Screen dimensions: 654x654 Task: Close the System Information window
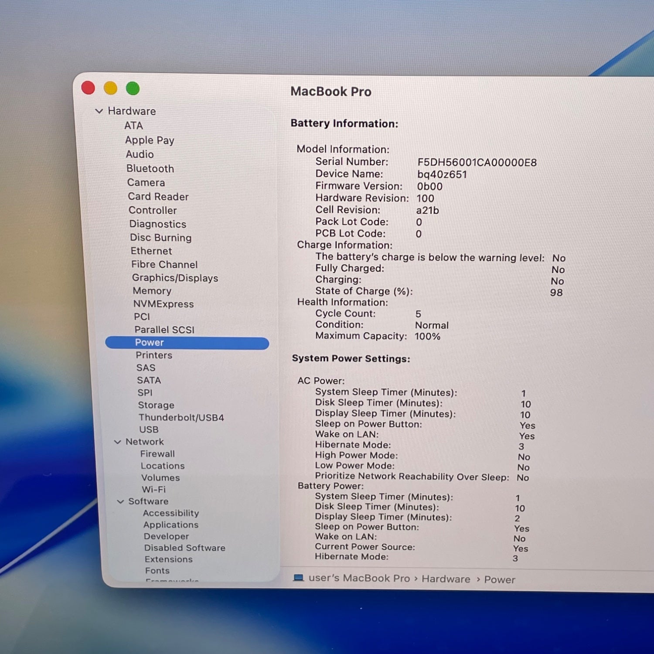88,88
